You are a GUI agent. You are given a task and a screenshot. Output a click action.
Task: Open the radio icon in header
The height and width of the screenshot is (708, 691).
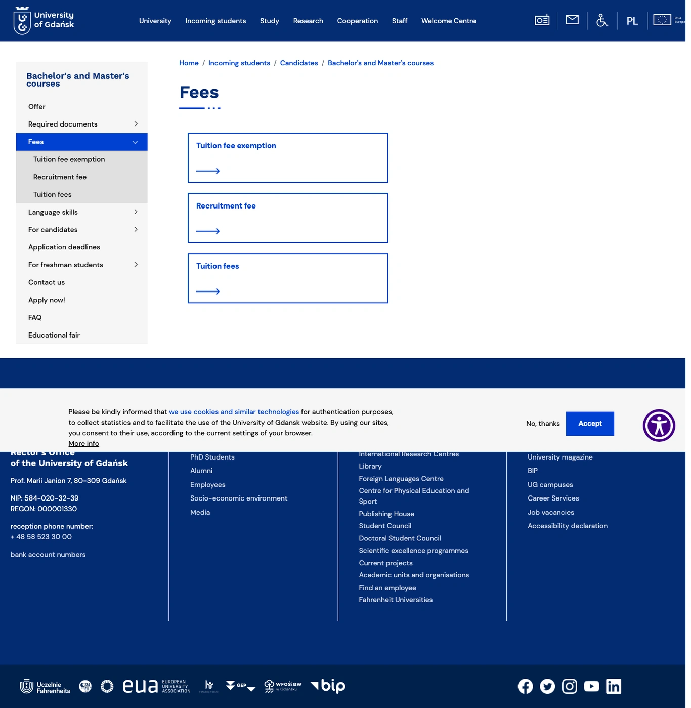pyautogui.click(x=542, y=20)
